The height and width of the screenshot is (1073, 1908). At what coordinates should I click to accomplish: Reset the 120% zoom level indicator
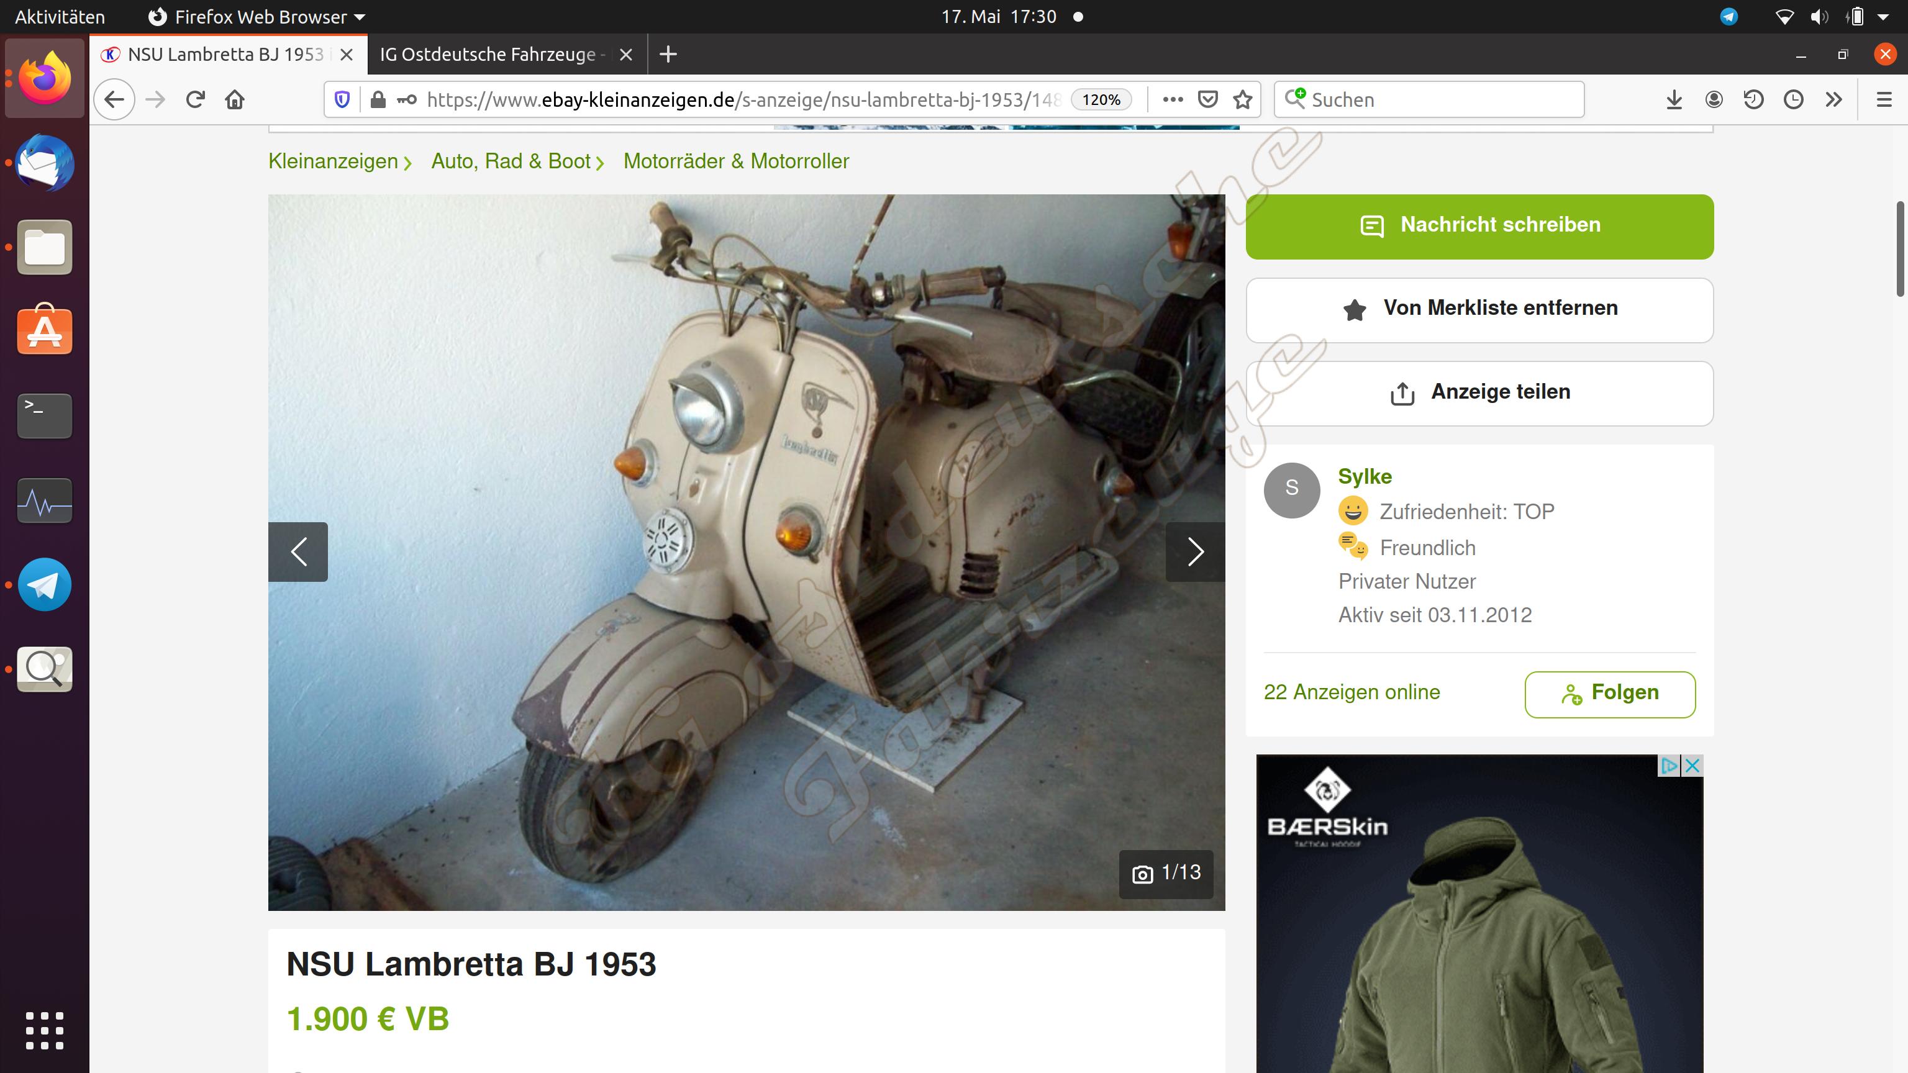[1101, 99]
